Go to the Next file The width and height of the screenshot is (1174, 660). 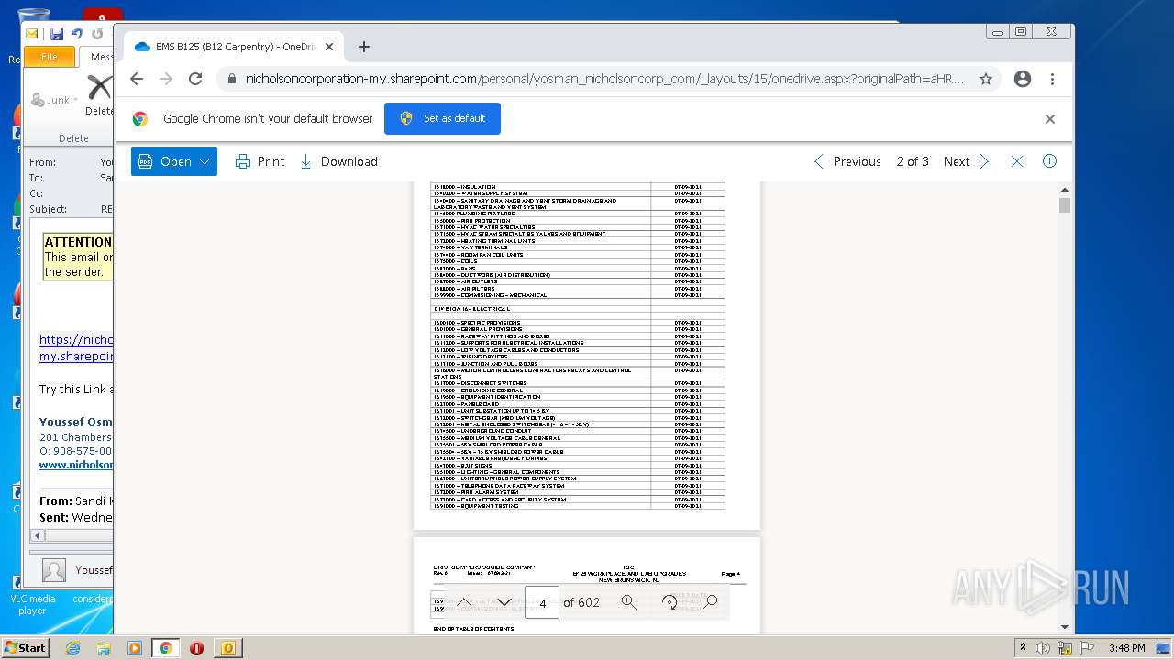click(x=967, y=161)
